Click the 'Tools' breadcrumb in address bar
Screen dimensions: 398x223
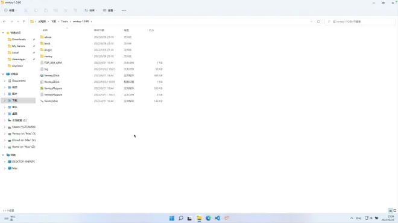(x=65, y=22)
